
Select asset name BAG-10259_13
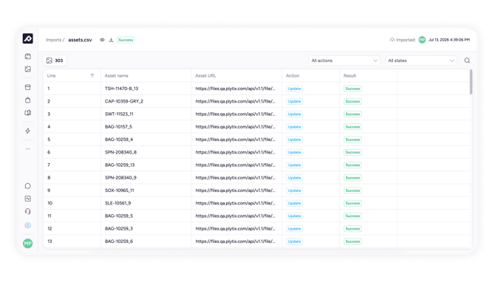click(x=120, y=165)
